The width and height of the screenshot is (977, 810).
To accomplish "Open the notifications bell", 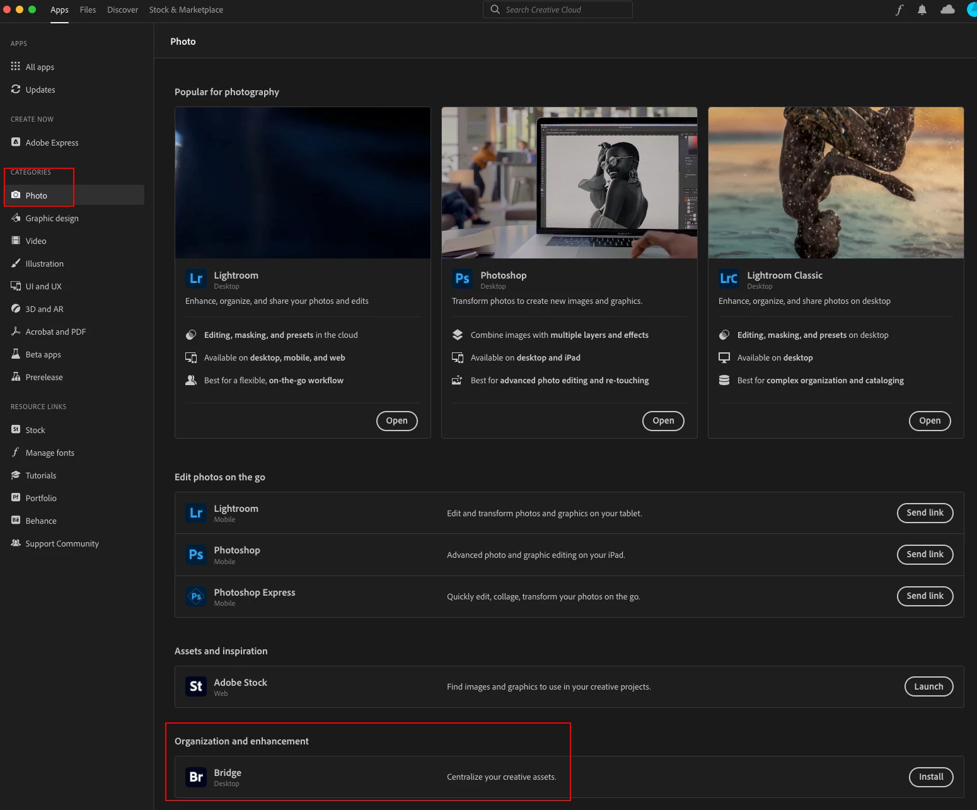I will click(922, 9).
